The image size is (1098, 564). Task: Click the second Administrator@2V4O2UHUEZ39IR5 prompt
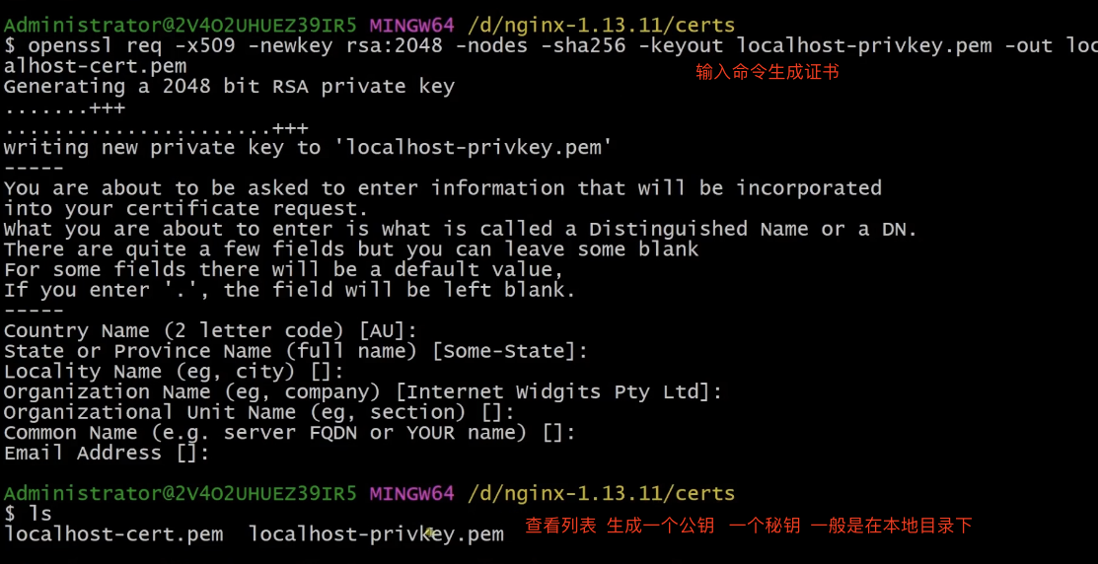click(x=180, y=493)
